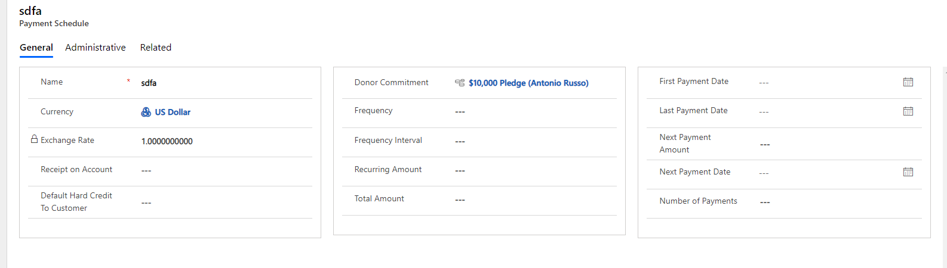947x268 pixels.
Task: Open the Related tab
Action: tap(156, 48)
